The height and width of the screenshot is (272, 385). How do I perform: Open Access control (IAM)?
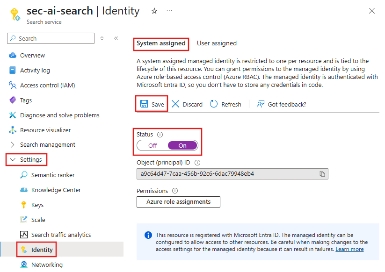pyautogui.click(x=47, y=86)
